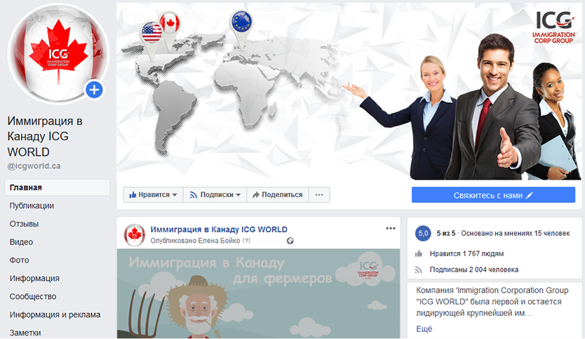Click the post author's maple leaf avatar
Image resolution: width=585 pixels, height=339 pixels.
tap(135, 235)
